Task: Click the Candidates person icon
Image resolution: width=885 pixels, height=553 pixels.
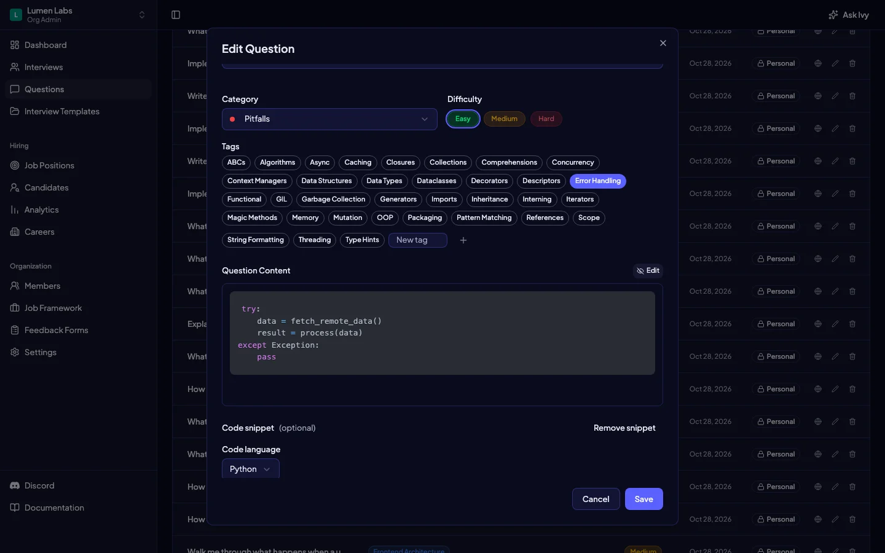Action: [15, 187]
